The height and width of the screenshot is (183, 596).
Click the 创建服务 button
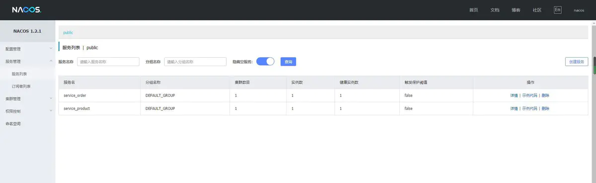point(577,62)
